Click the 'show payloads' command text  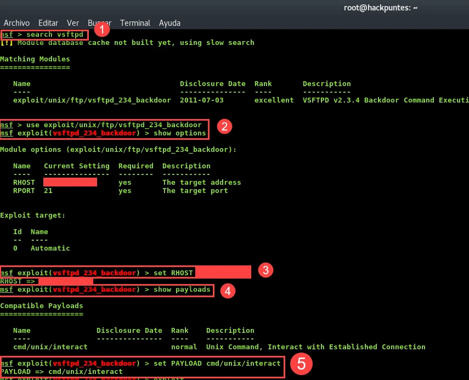click(x=182, y=290)
